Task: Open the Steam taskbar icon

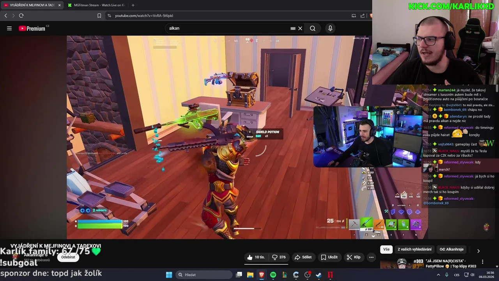Action: coord(319,275)
